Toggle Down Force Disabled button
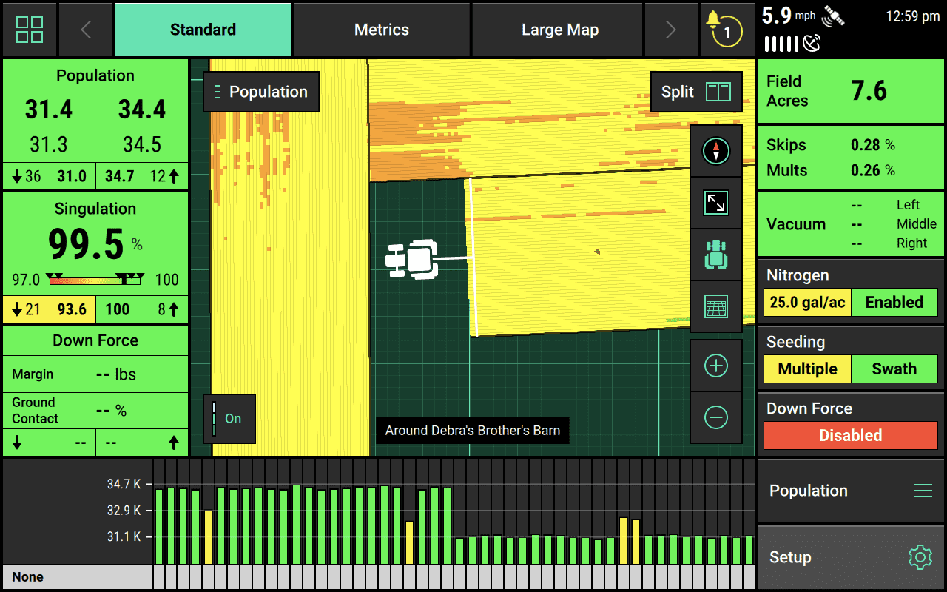 pos(850,436)
